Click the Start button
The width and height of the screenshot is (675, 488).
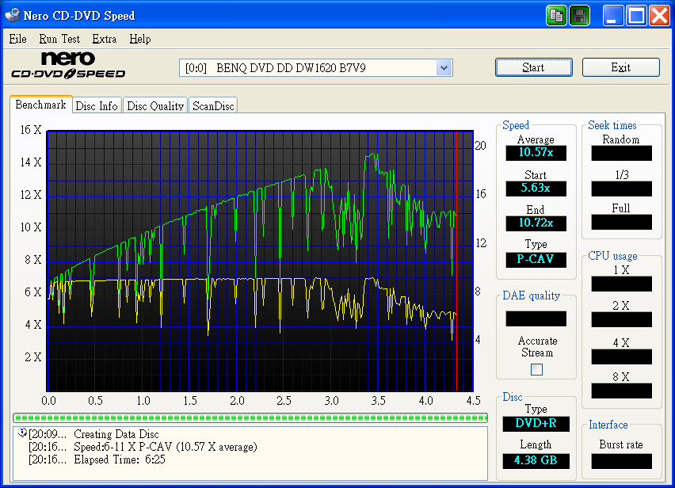[534, 67]
